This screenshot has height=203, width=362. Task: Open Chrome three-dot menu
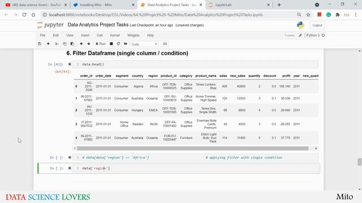(356, 15)
